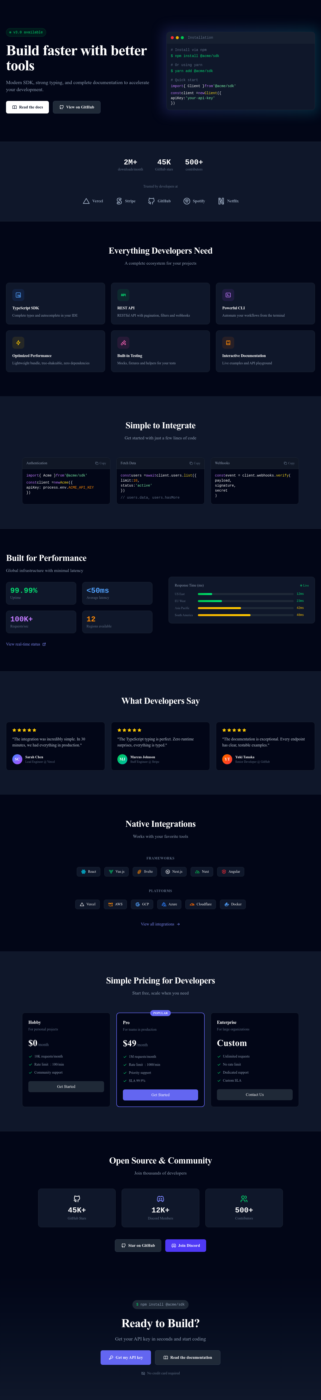The width and height of the screenshot is (321, 1400).
Task: Click the Discord icon above 12K+
Action: [160, 1198]
